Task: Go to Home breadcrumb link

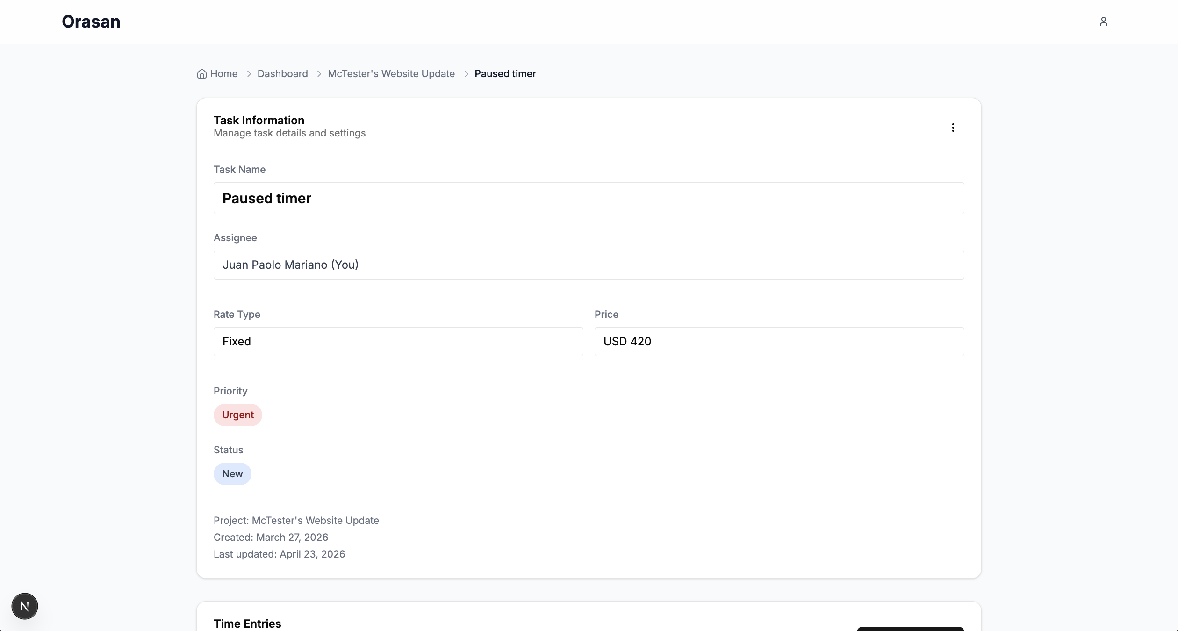Action: coord(224,74)
